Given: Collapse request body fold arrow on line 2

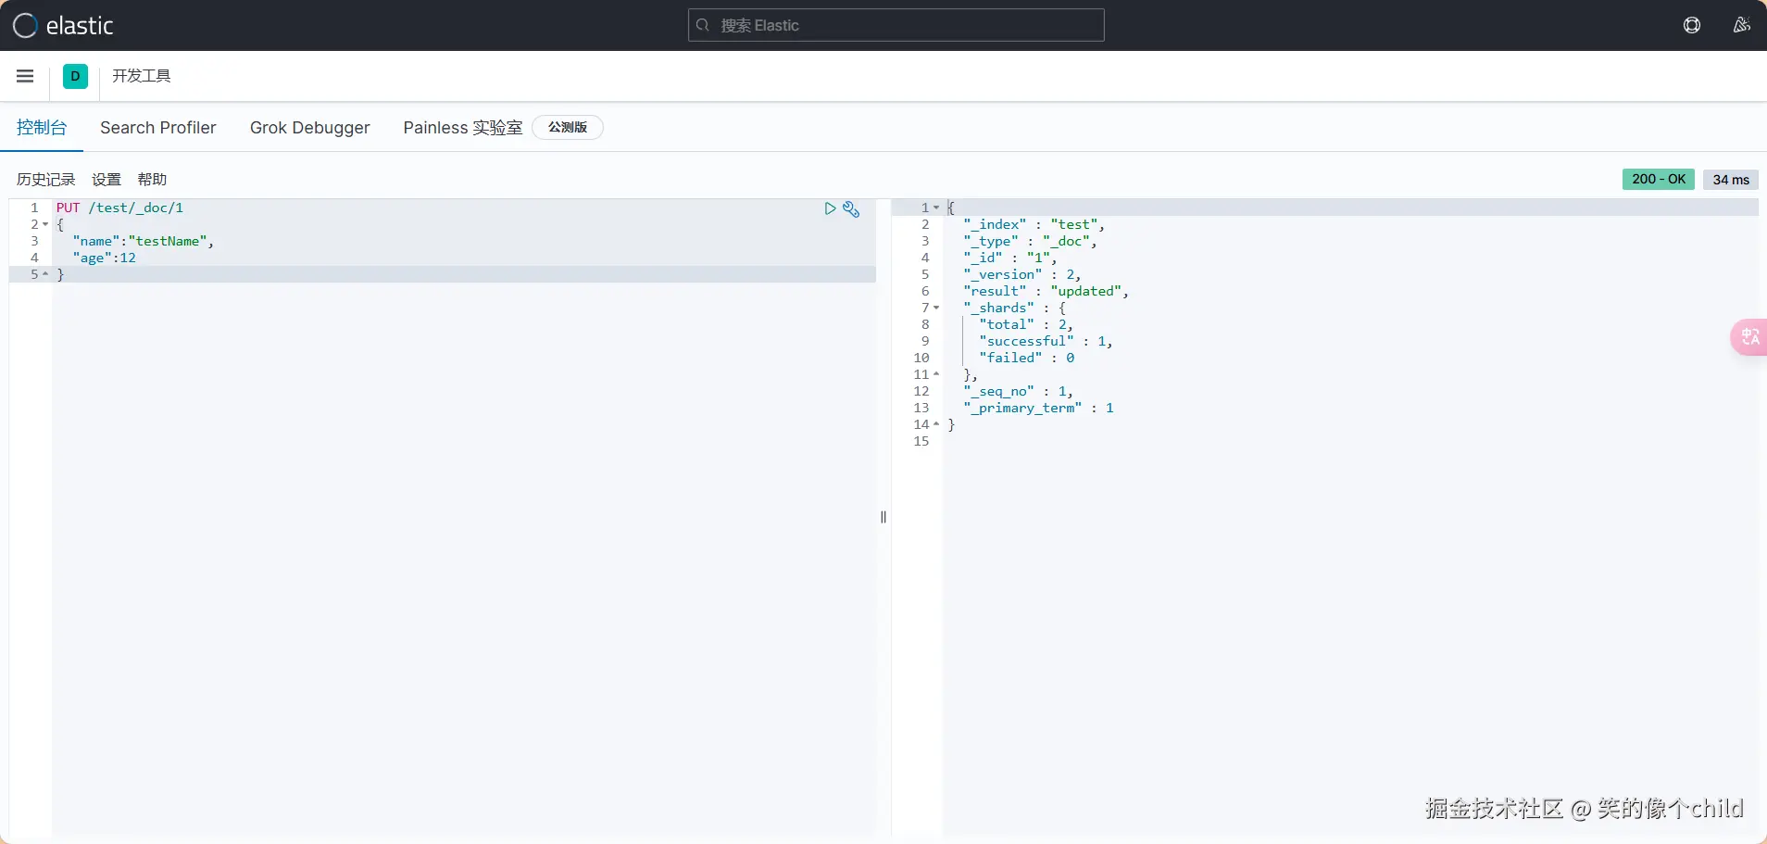Looking at the screenshot, I should 45,224.
